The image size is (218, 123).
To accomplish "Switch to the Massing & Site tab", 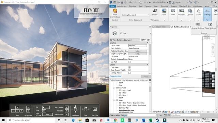I will click(185, 6).
